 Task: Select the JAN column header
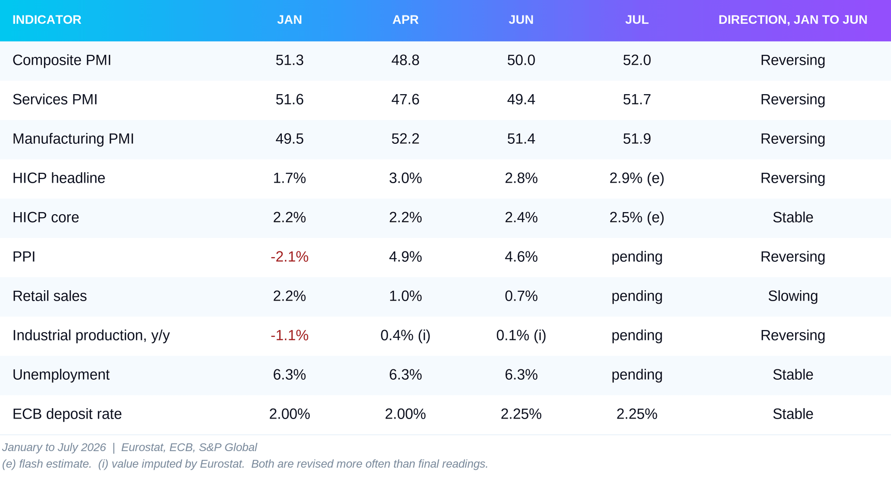[x=290, y=20]
